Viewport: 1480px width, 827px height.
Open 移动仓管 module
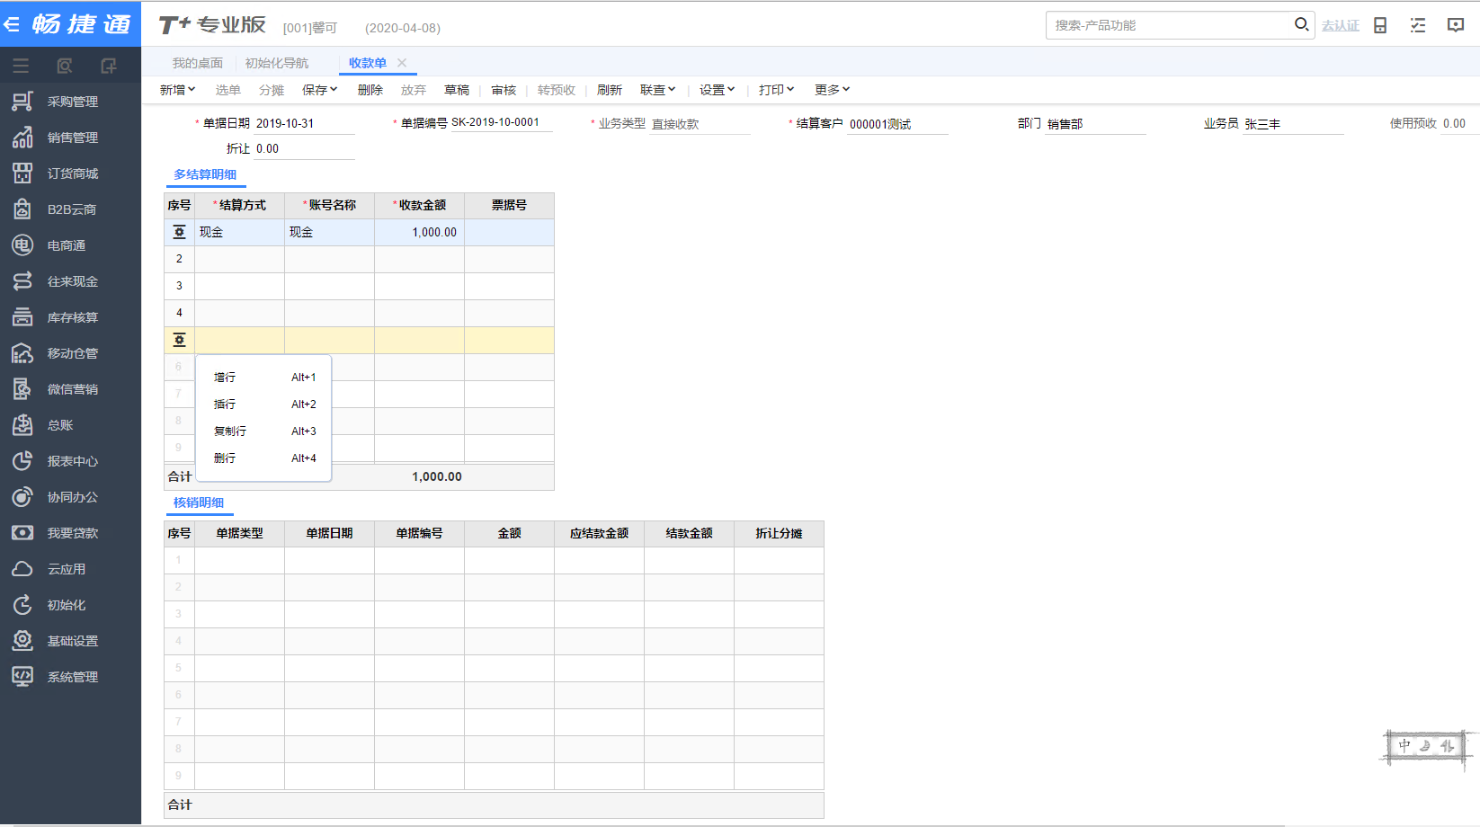70,353
